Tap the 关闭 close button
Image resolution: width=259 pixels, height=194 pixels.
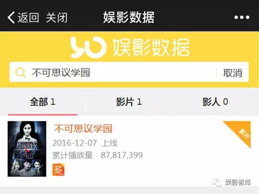tap(57, 17)
